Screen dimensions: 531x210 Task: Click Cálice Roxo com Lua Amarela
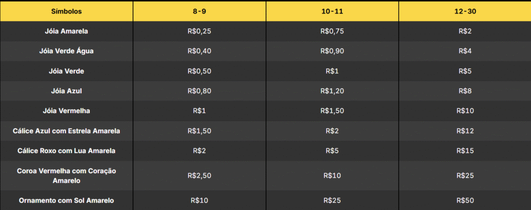pyautogui.click(x=66, y=151)
